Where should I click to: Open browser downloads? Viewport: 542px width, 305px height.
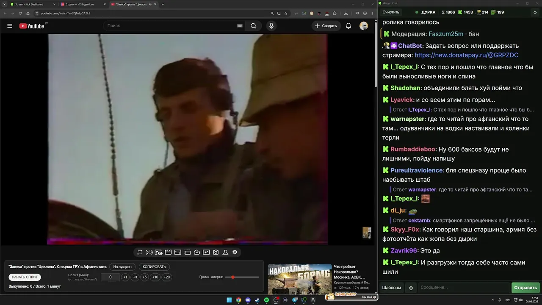point(346,13)
